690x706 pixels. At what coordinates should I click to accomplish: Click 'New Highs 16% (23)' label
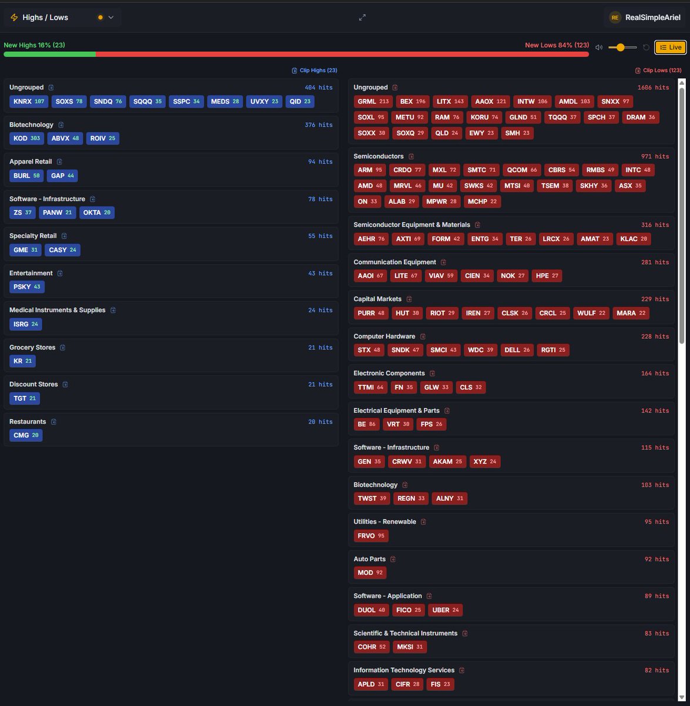point(34,45)
